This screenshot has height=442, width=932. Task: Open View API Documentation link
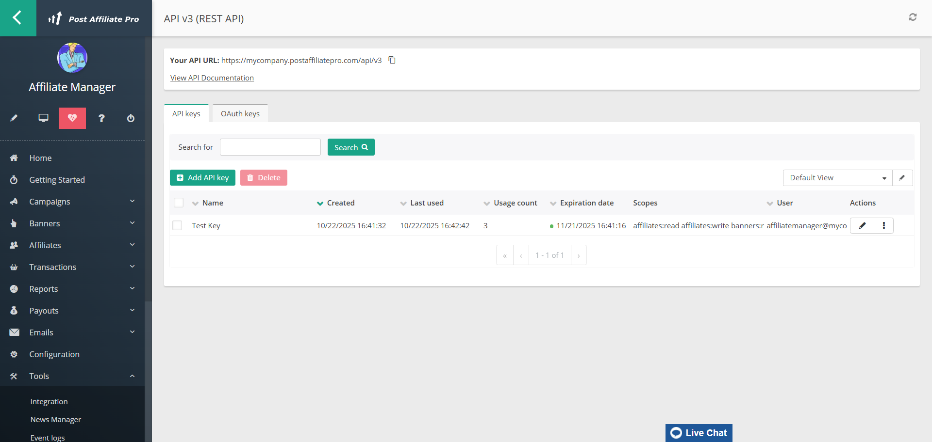pos(212,78)
